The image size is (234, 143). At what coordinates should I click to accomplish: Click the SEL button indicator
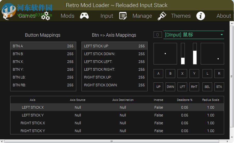(x=207, y=87)
